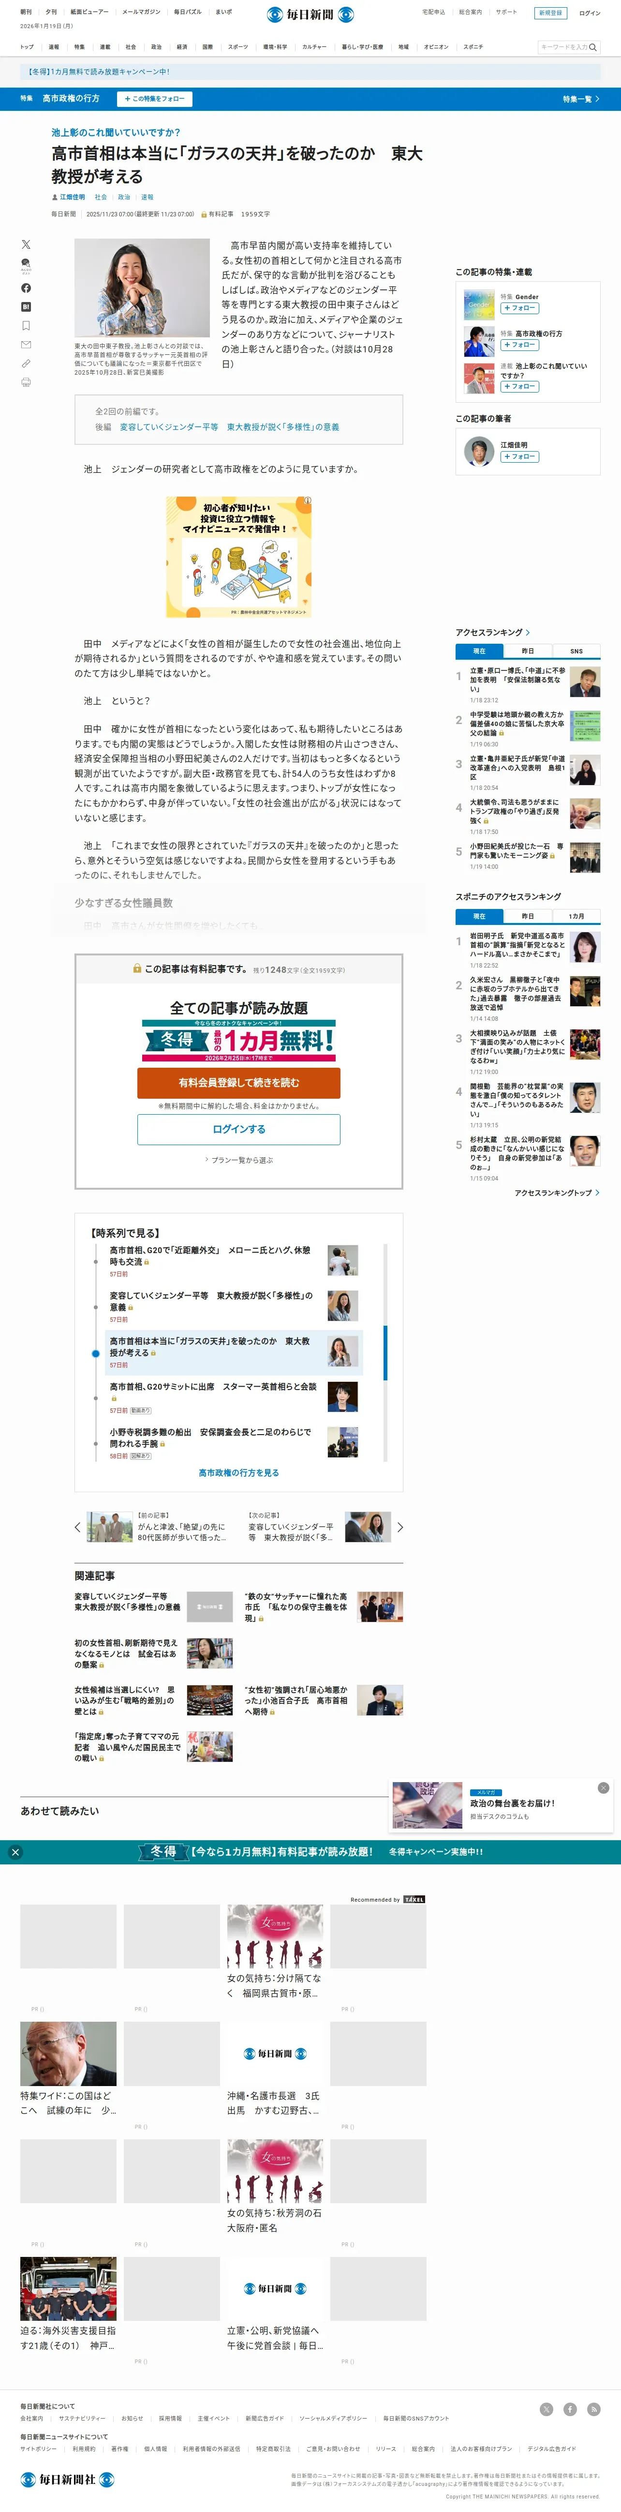Open the オピニオン item in the top nav
This screenshot has width=621, height=2512.
click(436, 47)
